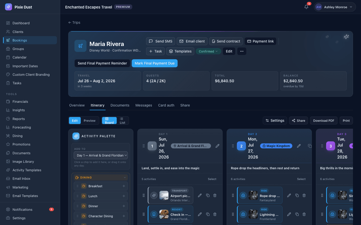Open the Add To day selector
The height and width of the screenshot is (225, 361).
tap(101, 155)
